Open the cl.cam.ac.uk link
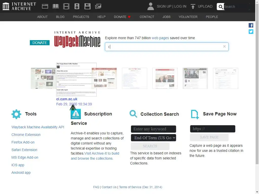 pyautogui.click(x=67, y=99)
